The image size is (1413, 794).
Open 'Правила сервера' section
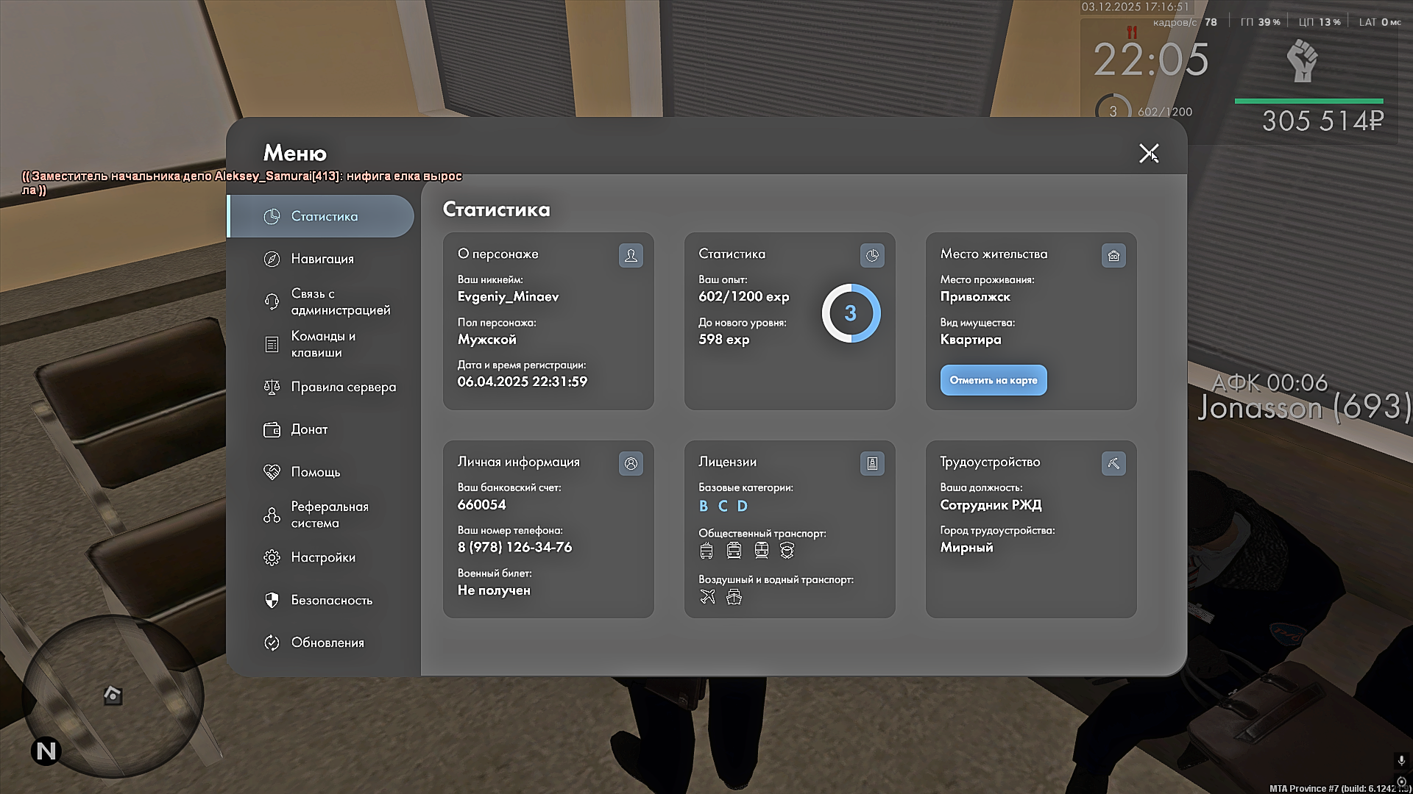tap(343, 387)
